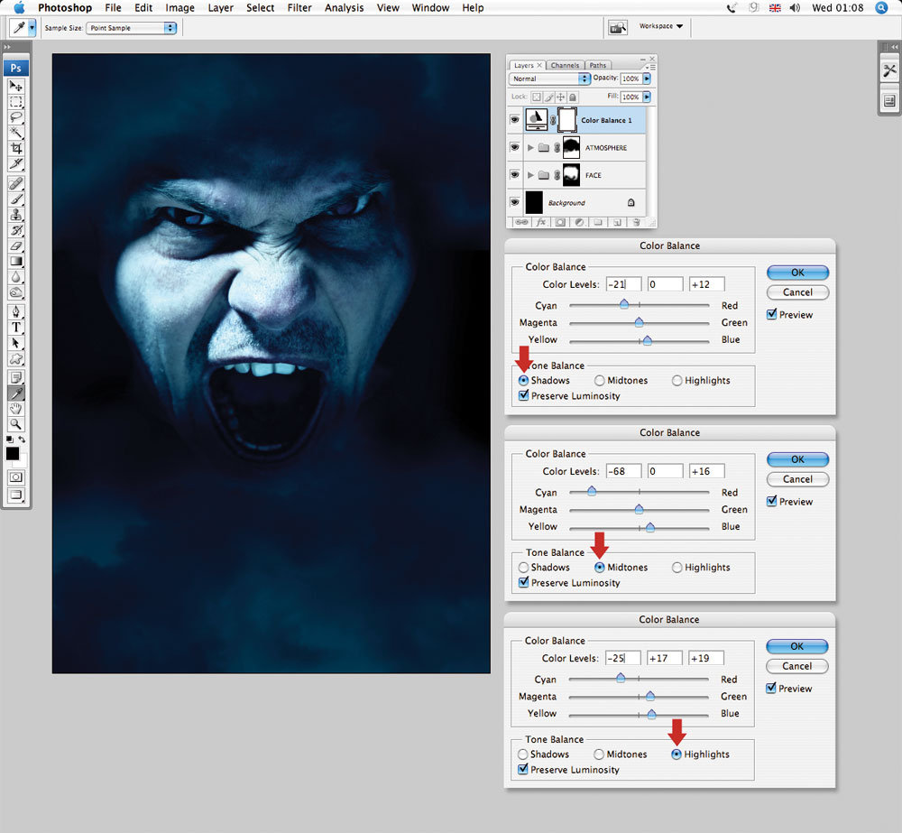Open the Filter menu
This screenshot has width=902, height=833.
[299, 7]
